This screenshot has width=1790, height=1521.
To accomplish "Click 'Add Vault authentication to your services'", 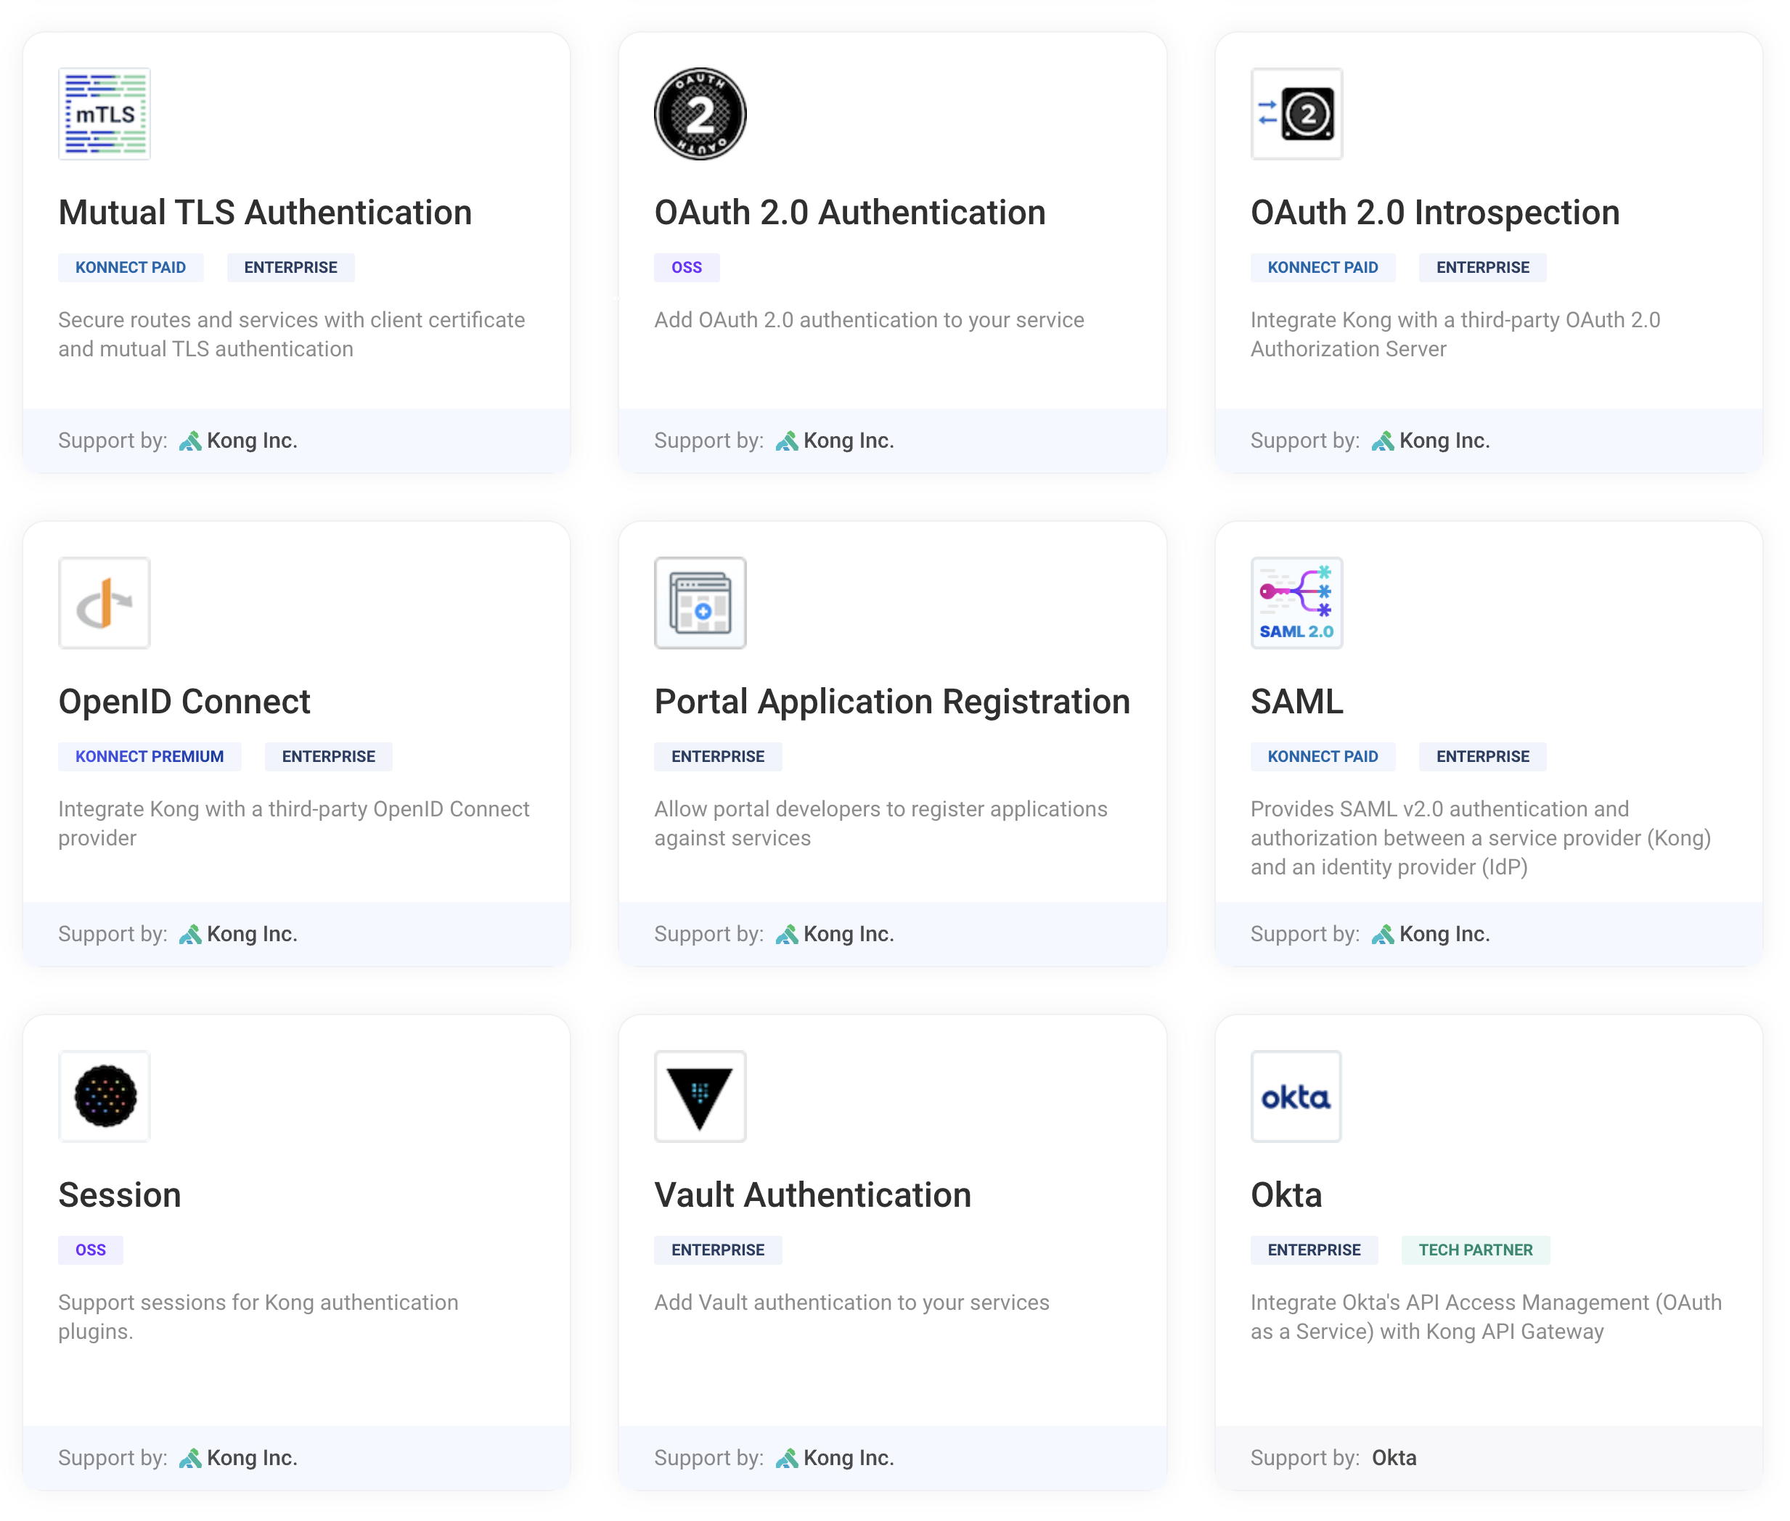I will click(851, 1302).
